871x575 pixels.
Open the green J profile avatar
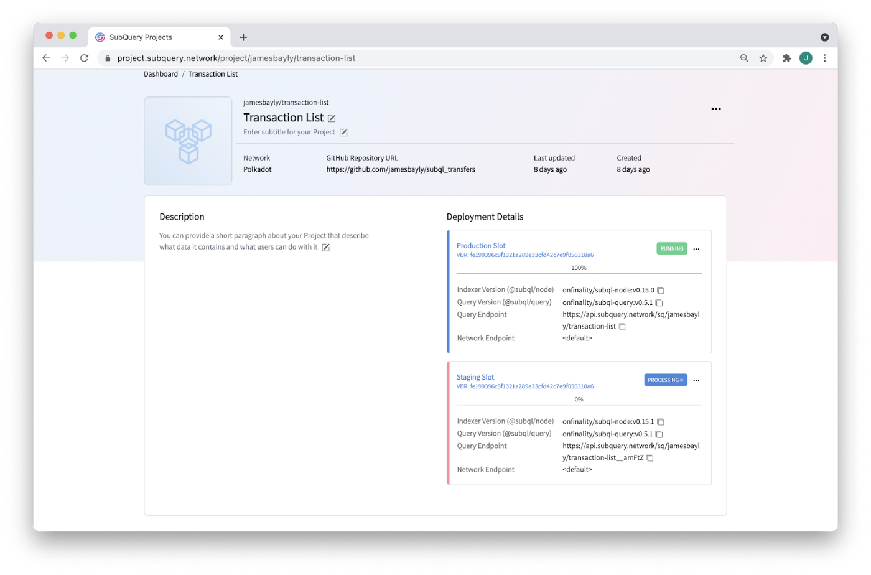click(x=806, y=58)
